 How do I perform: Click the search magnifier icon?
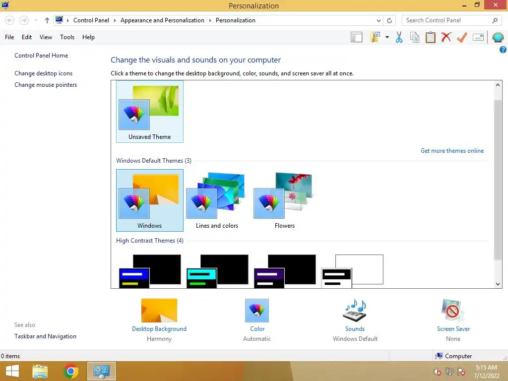tap(495, 20)
